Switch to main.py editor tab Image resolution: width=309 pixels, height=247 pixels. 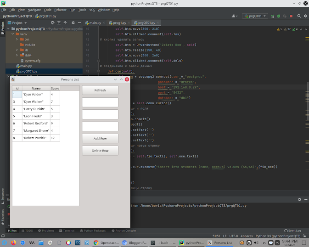(95, 23)
